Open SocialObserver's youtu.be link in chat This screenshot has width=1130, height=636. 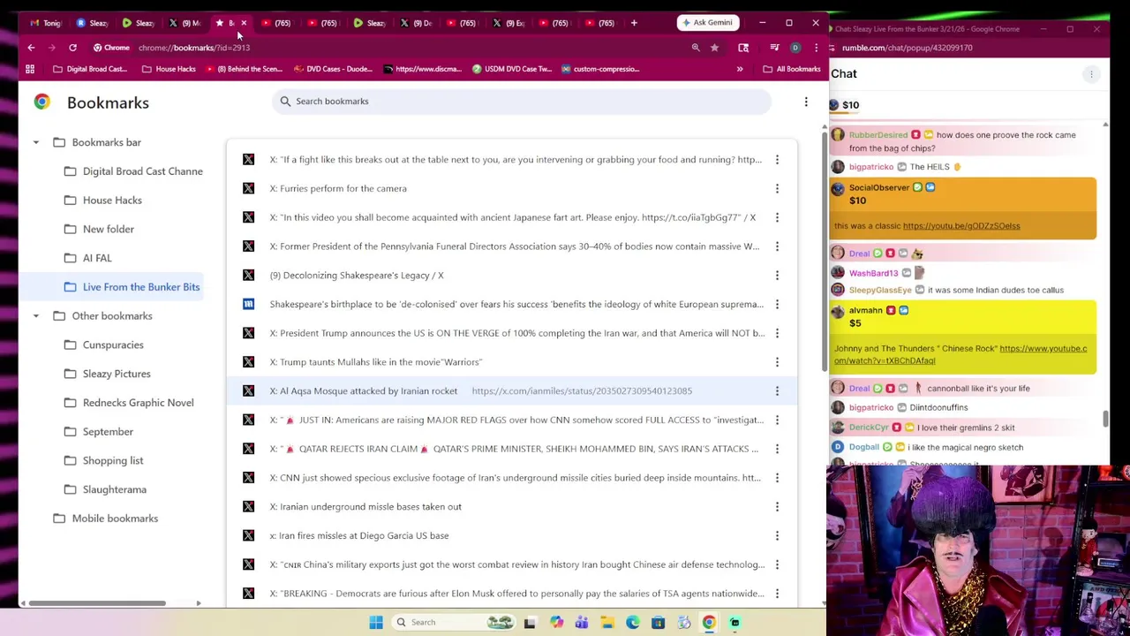tap(960, 226)
